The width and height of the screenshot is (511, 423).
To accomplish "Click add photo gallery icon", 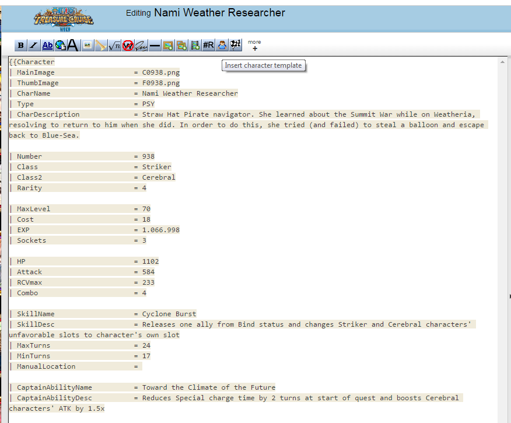I will click(181, 46).
